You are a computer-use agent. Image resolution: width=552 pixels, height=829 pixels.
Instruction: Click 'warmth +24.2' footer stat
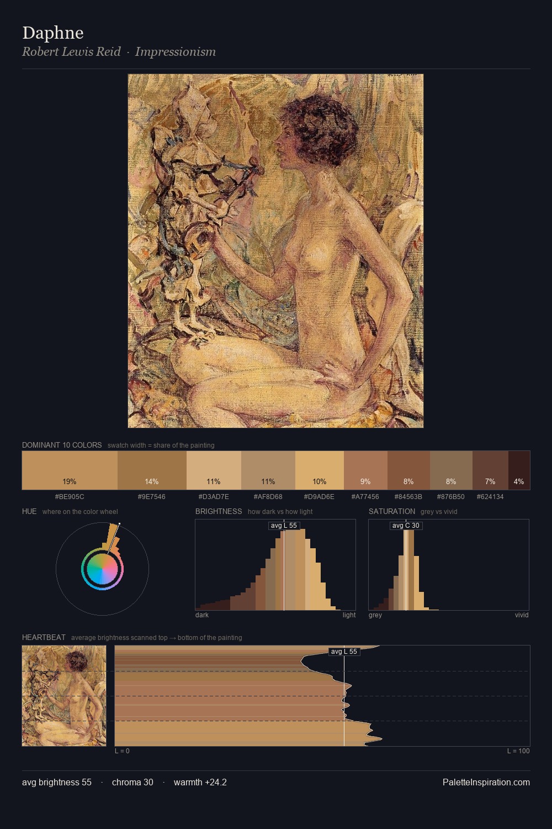tap(200, 782)
